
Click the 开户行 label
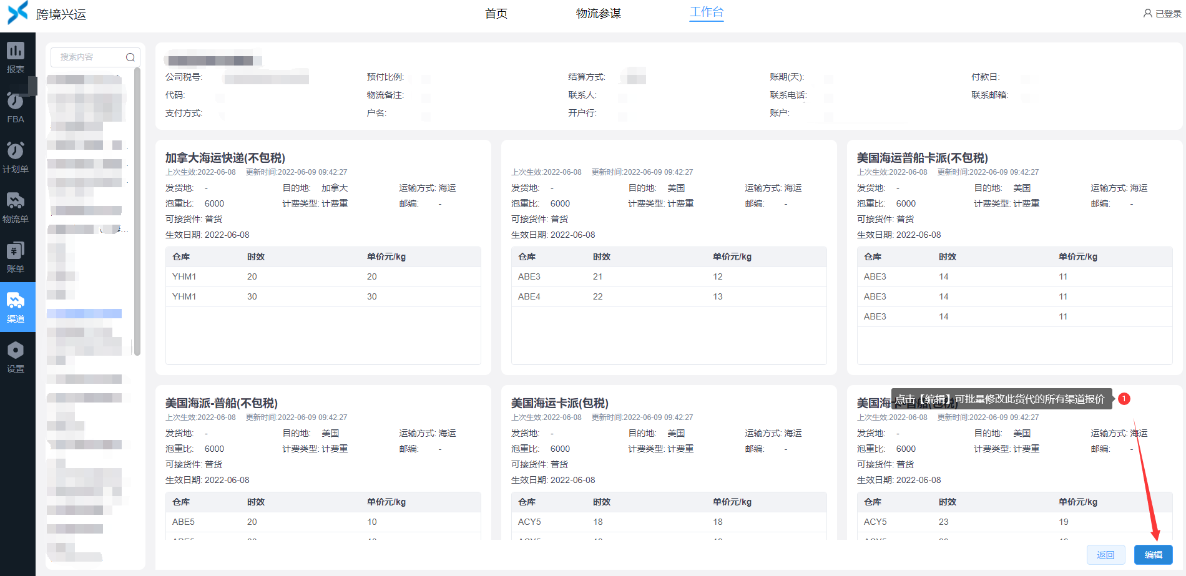point(583,113)
